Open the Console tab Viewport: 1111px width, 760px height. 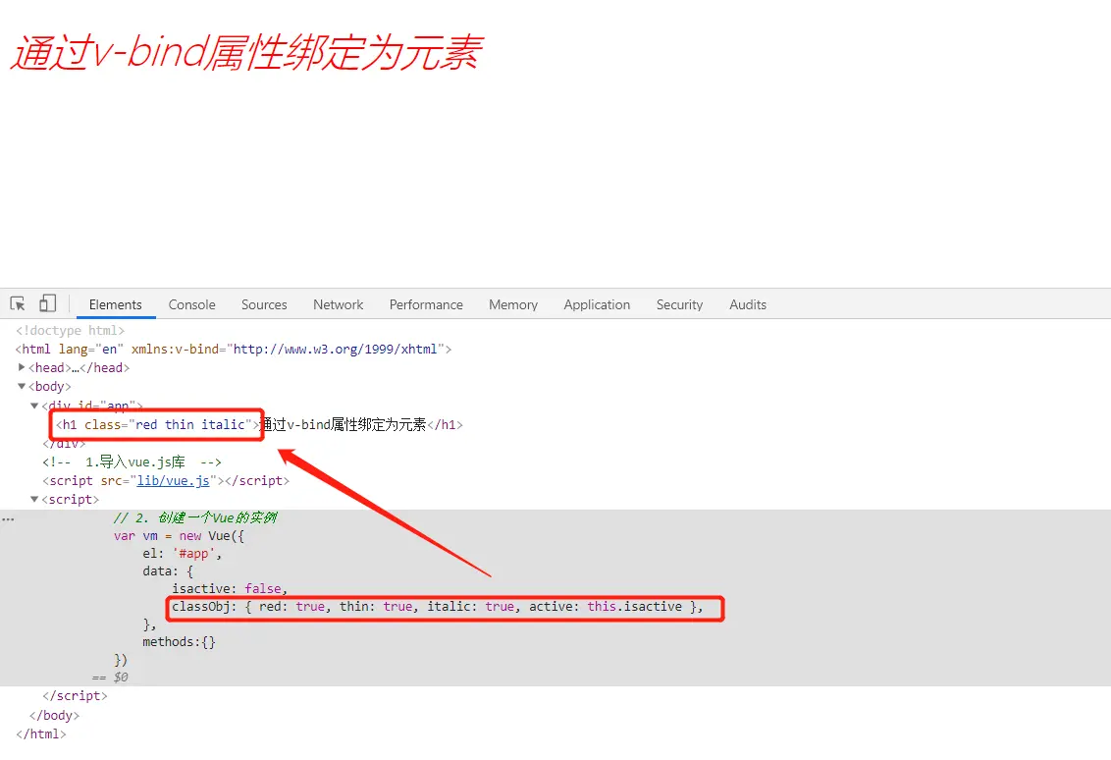pyautogui.click(x=192, y=304)
